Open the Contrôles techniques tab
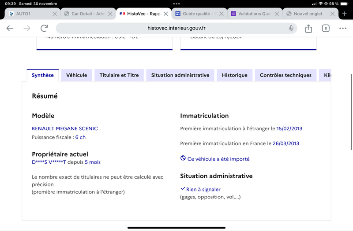Viewport: 353px width, 231px height. (x=285, y=75)
